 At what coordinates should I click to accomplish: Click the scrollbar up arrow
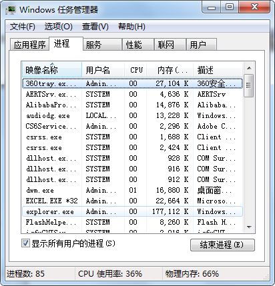click(249, 68)
